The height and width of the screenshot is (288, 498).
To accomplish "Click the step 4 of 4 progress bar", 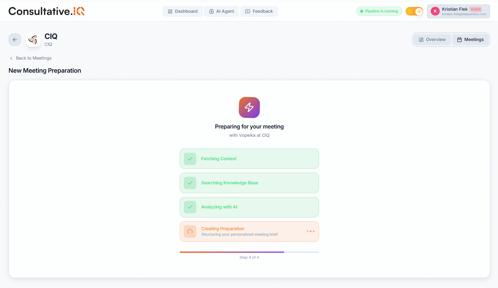I will tap(249, 252).
